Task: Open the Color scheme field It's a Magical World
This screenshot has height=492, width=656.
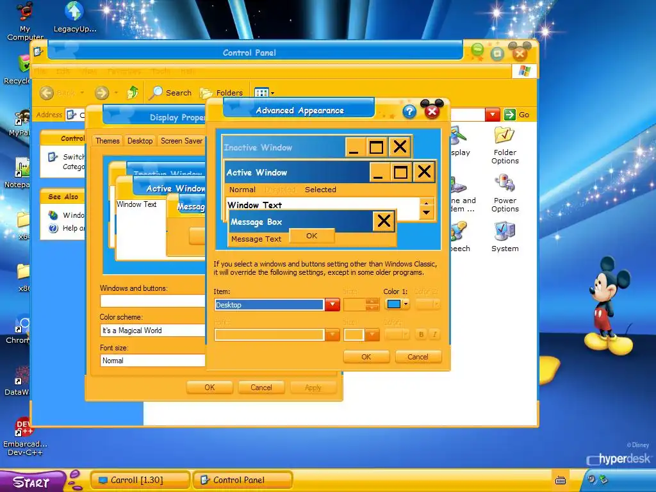Action: (x=152, y=331)
